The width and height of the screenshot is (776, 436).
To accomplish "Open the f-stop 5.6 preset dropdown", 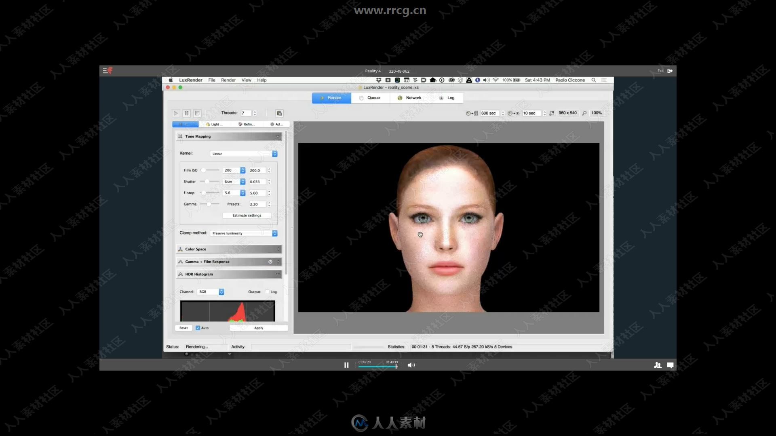I will coord(234,193).
